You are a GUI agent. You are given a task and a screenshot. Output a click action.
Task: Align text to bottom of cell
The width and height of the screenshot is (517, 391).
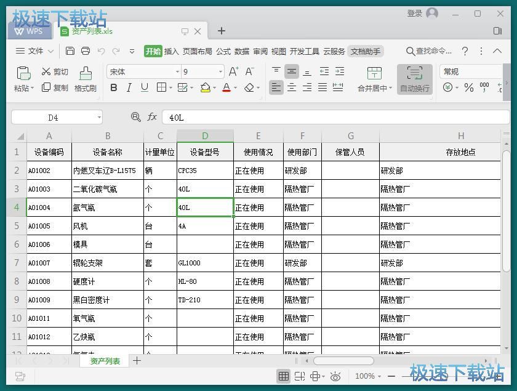(307, 72)
